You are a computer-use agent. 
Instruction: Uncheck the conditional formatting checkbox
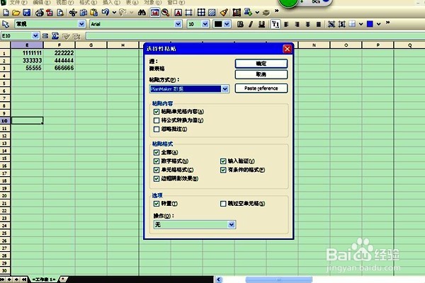tap(223, 170)
